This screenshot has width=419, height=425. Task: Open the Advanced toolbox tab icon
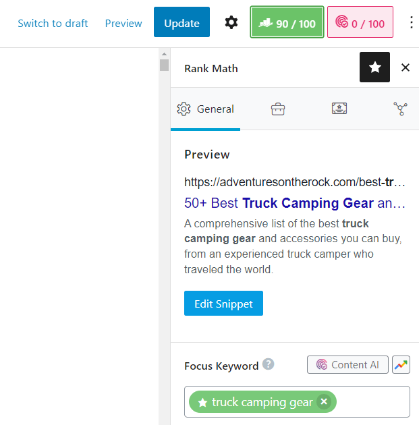coord(277,109)
